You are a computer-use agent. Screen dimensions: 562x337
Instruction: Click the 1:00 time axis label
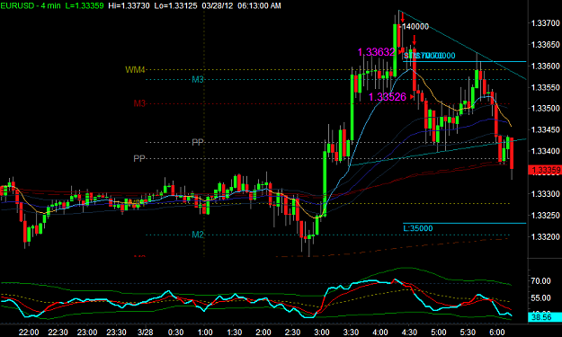(x=205, y=333)
